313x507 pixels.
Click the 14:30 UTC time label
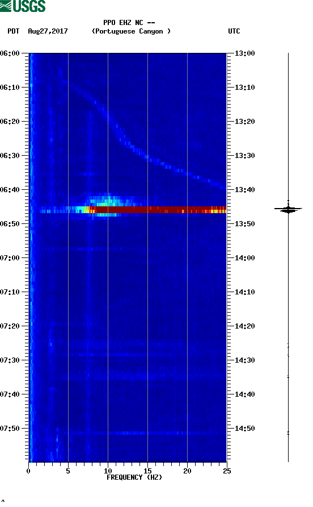click(245, 360)
